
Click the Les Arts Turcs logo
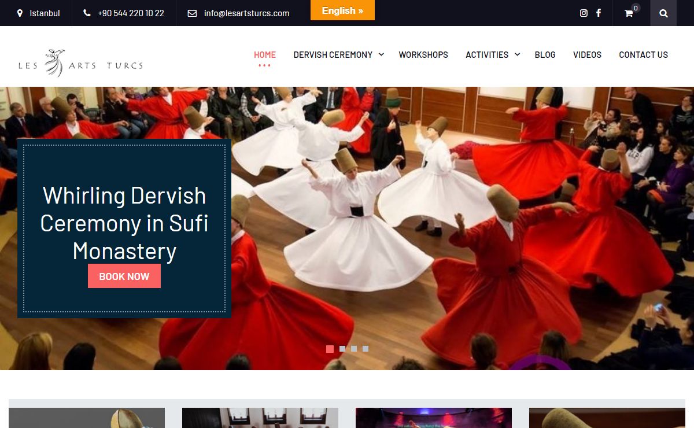pos(80,62)
